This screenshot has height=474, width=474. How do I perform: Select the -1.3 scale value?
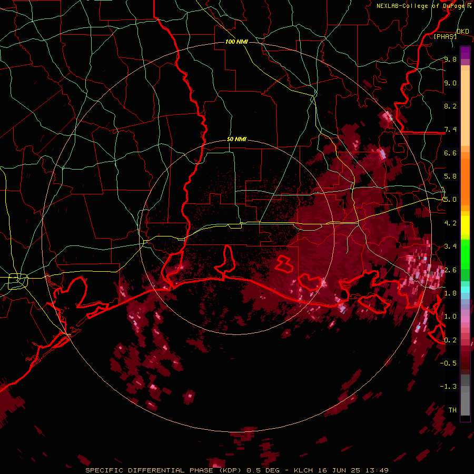(448, 387)
